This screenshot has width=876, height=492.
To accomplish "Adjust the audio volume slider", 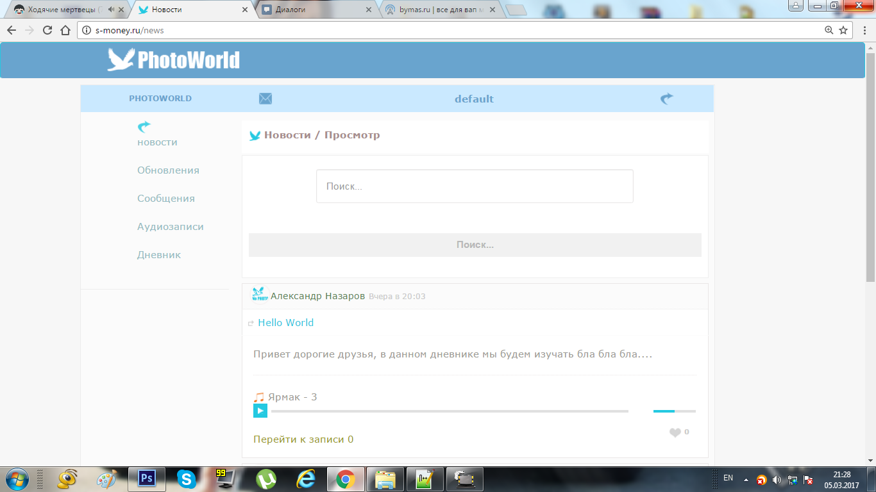I will [x=674, y=411].
